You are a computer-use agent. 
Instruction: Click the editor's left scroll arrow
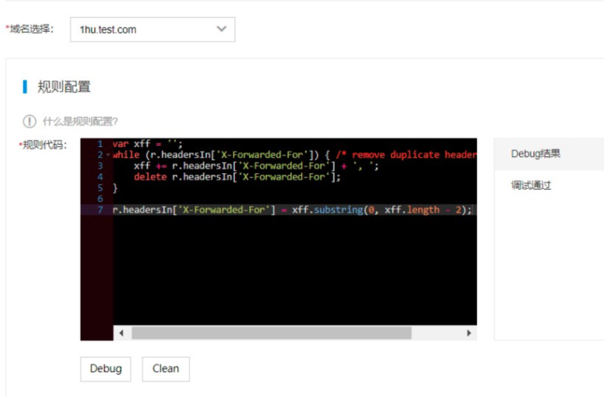122,333
